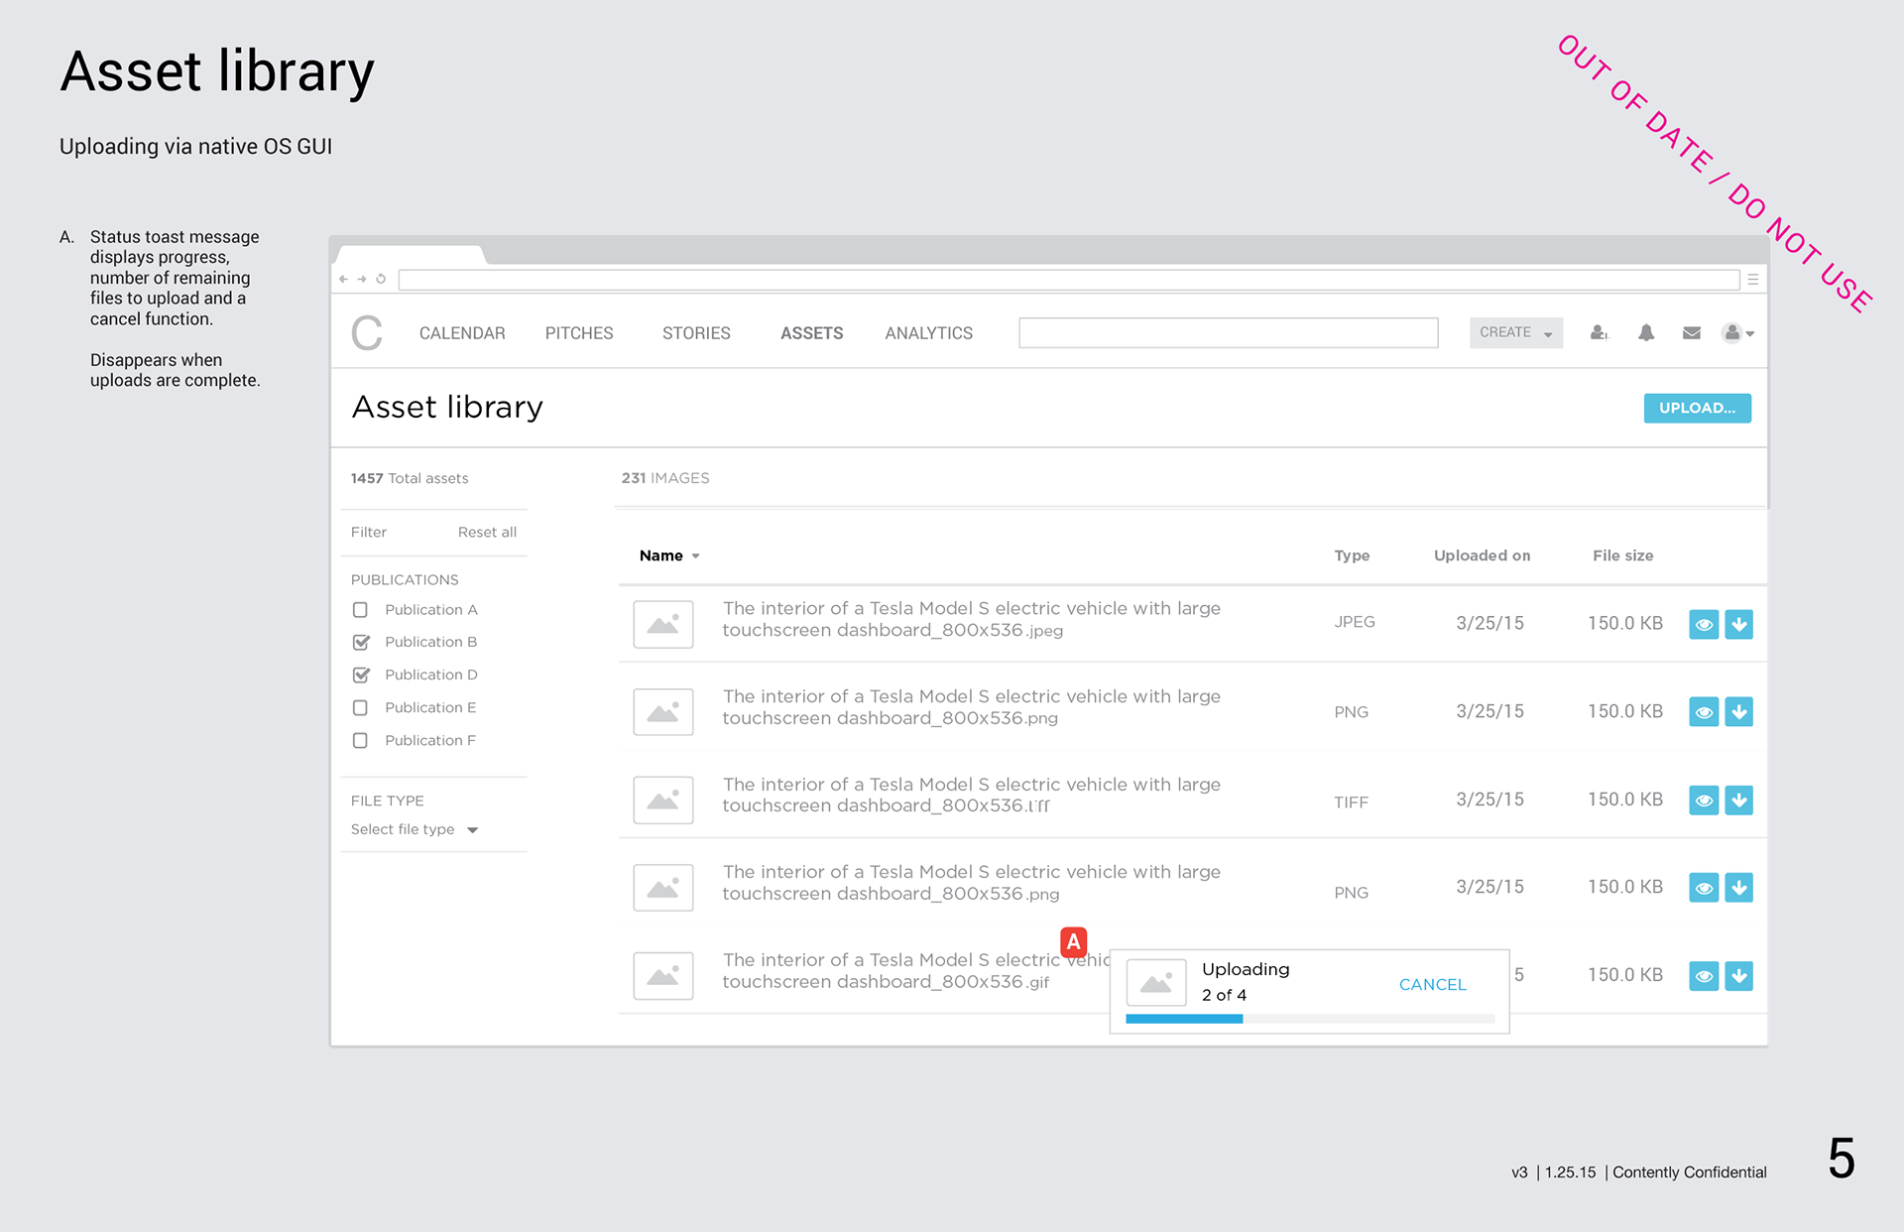This screenshot has width=1904, height=1232.
Task: Go to the CALENDAR tab
Action: (x=462, y=333)
